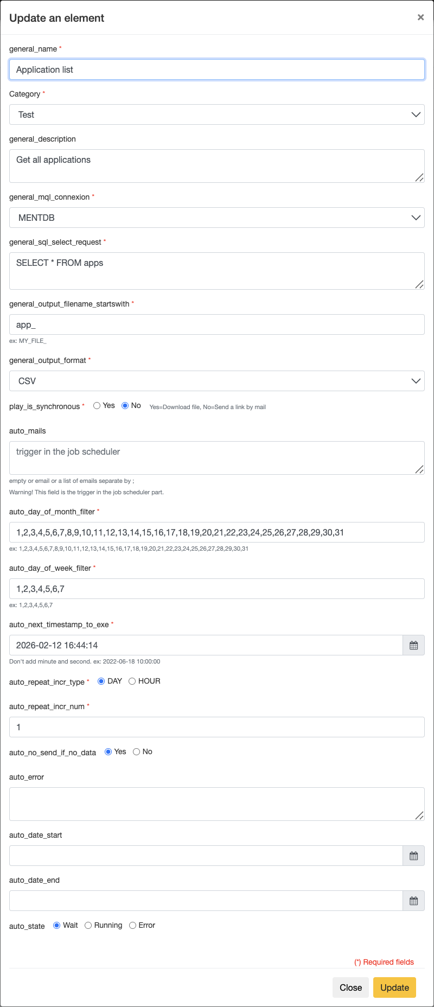Screen dimensions: 434x1007
Task: Open the Category dropdown
Action: click(217, 114)
